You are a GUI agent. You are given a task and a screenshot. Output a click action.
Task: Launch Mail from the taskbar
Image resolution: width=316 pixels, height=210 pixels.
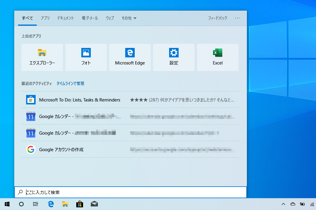point(94,204)
